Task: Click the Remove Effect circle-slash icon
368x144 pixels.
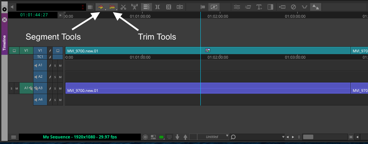Action: click(293, 7)
